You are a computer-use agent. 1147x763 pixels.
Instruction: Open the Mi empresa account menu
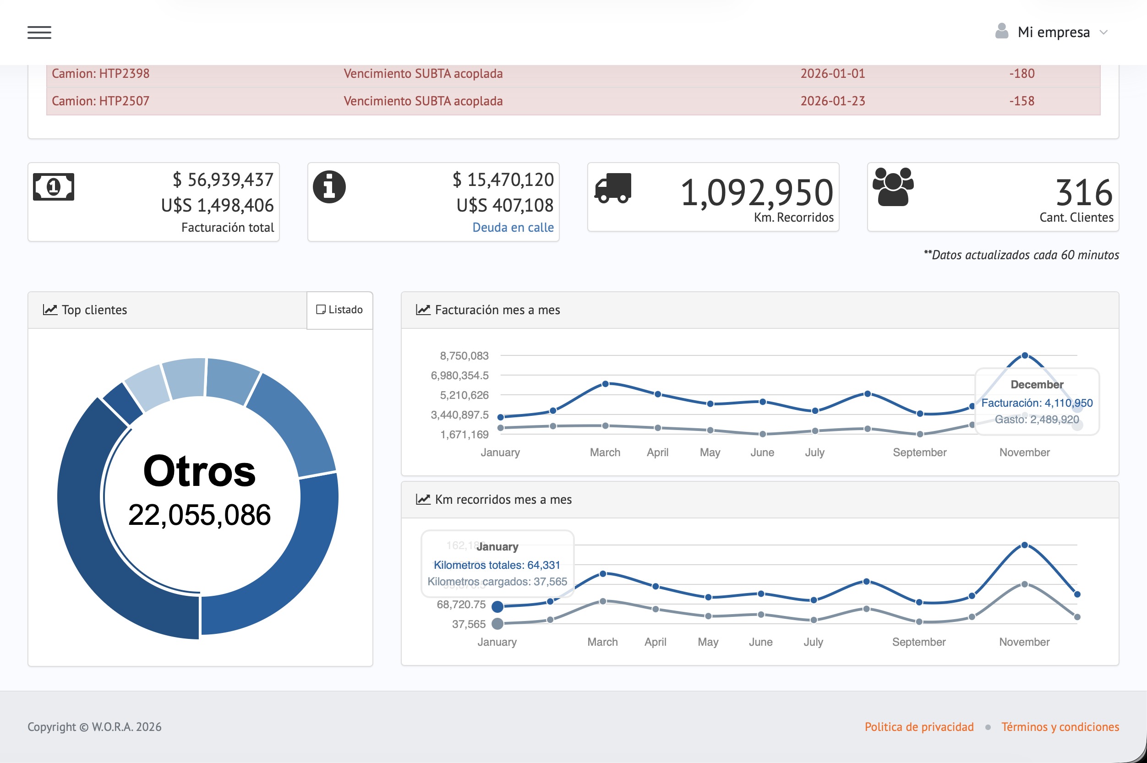(1053, 32)
